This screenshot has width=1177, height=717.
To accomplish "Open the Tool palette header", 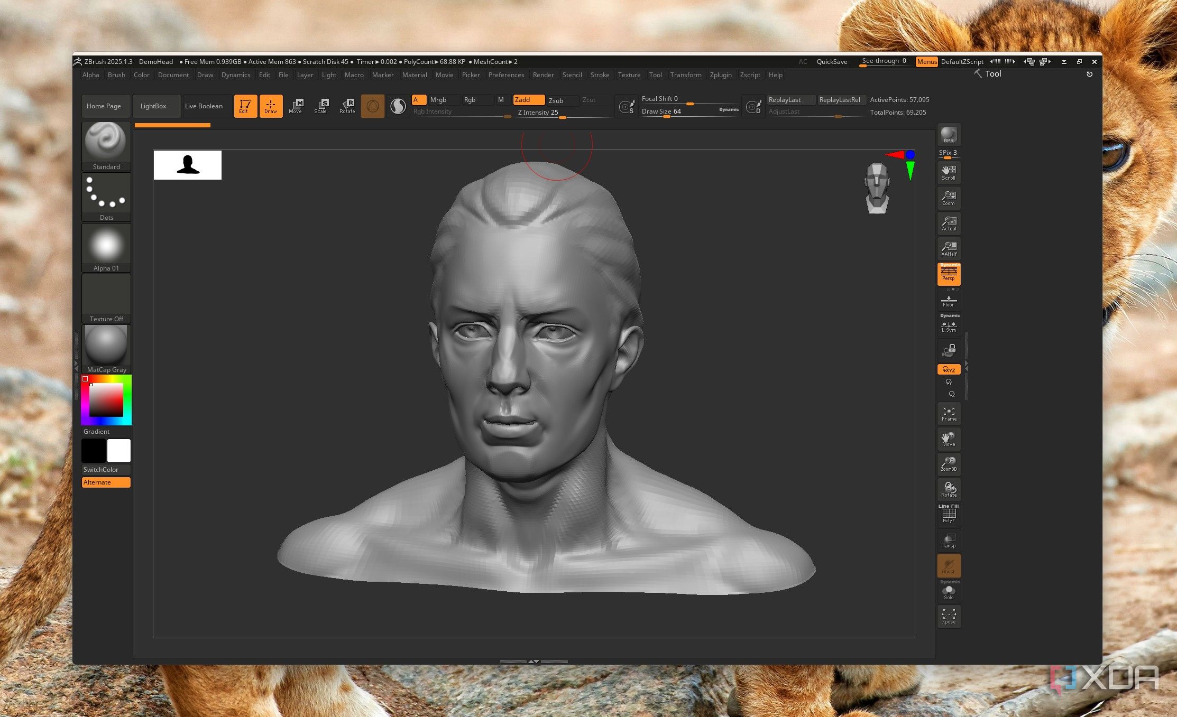I will (992, 73).
